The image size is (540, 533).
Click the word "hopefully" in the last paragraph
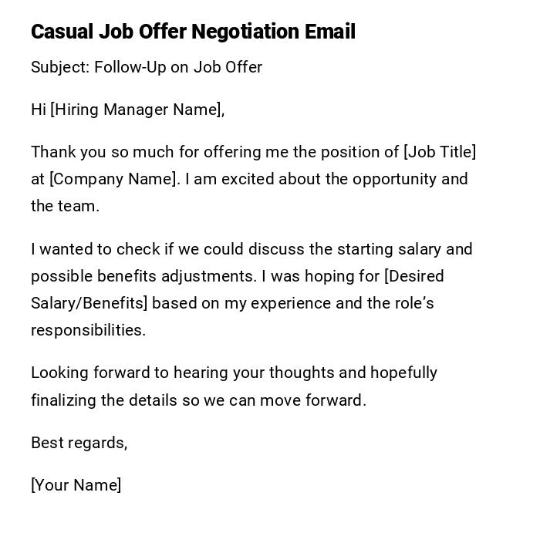pos(403,373)
